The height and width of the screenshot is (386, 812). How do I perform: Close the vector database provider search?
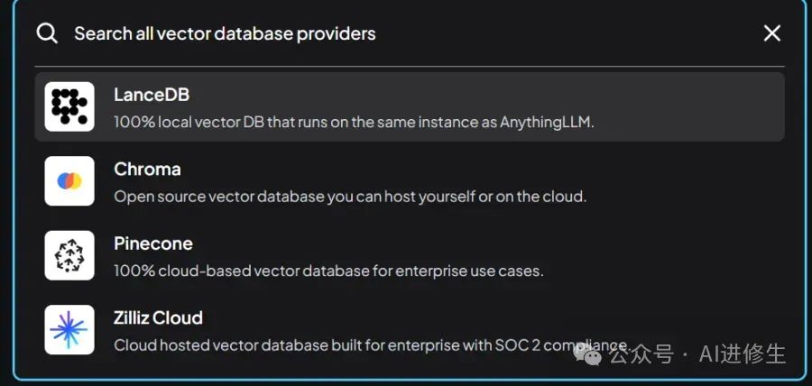[772, 33]
